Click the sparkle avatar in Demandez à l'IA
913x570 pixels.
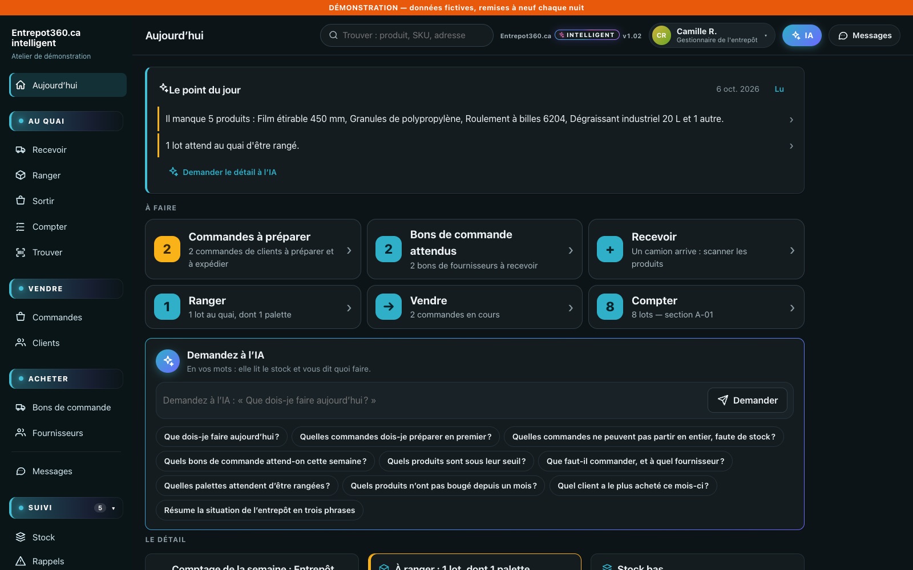(168, 361)
